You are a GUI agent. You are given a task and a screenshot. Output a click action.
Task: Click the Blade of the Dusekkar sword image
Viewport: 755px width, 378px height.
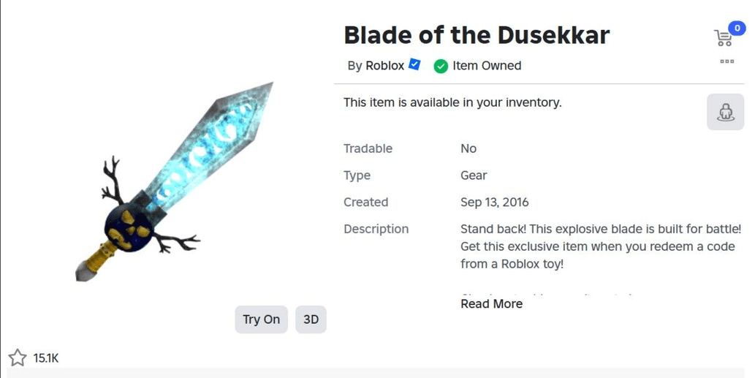tap(175, 183)
